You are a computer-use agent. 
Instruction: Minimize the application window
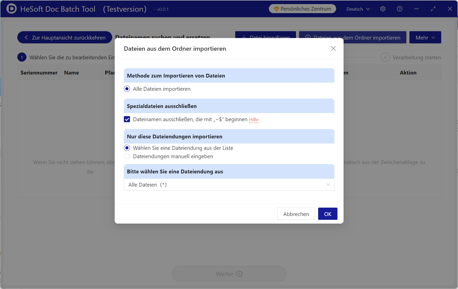[x=416, y=9]
